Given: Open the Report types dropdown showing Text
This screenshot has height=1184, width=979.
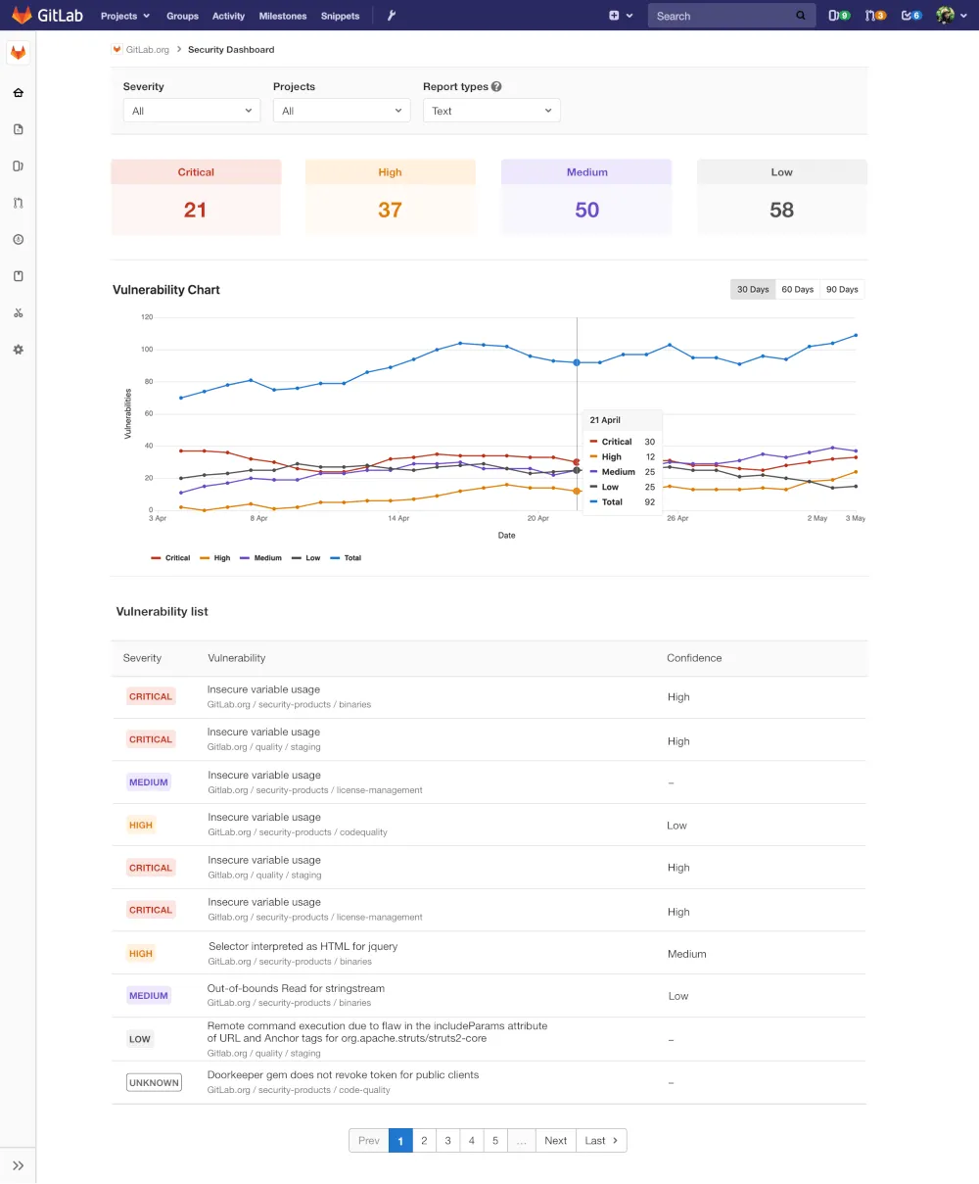Looking at the screenshot, I should coord(490,111).
